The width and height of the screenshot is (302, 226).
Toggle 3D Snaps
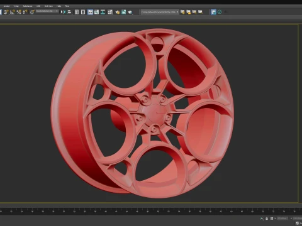(x=6, y=12)
